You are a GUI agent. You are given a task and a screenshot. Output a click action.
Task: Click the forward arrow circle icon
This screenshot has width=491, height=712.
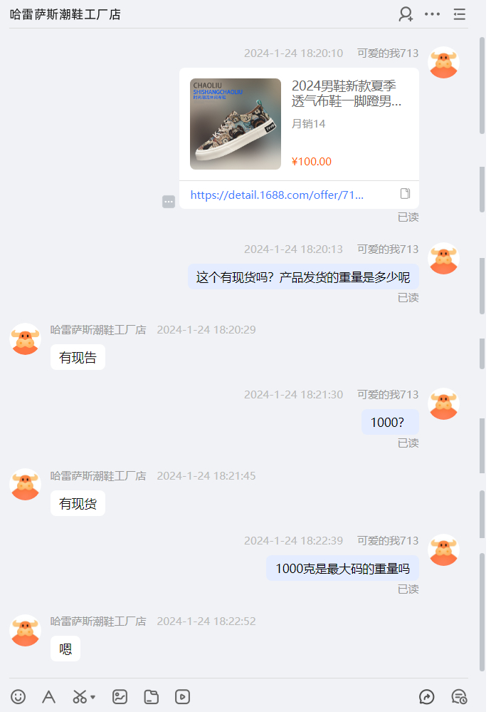(x=427, y=696)
